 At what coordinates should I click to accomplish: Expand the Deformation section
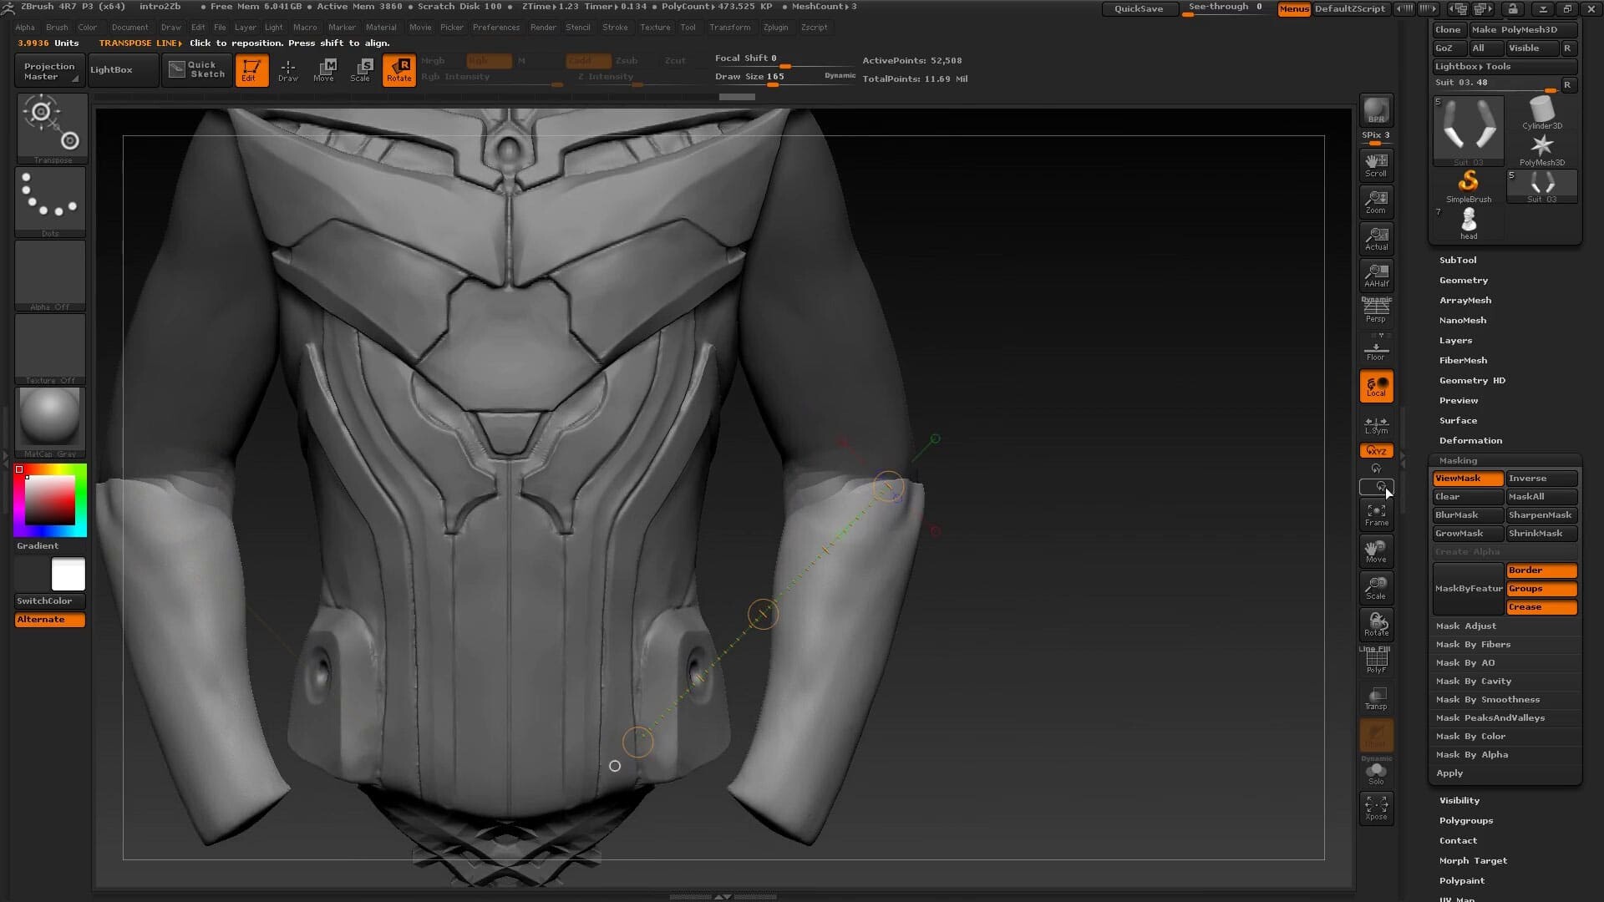click(1470, 441)
